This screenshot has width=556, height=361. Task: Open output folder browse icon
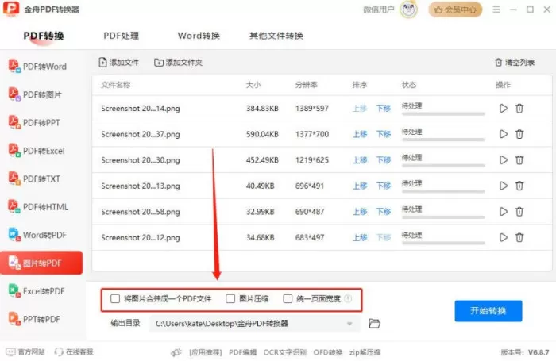point(374,324)
